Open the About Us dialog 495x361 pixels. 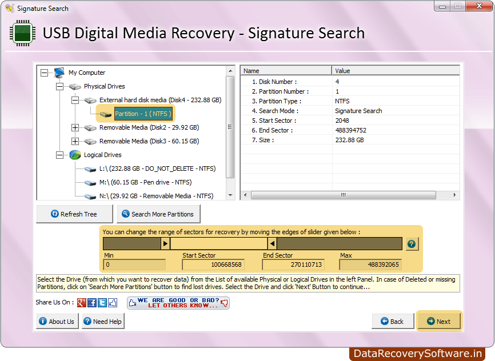pyautogui.click(x=57, y=321)
